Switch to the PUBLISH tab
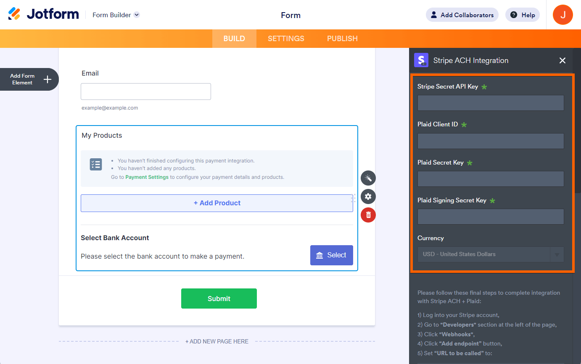581x364 pixels. point(342,39)
